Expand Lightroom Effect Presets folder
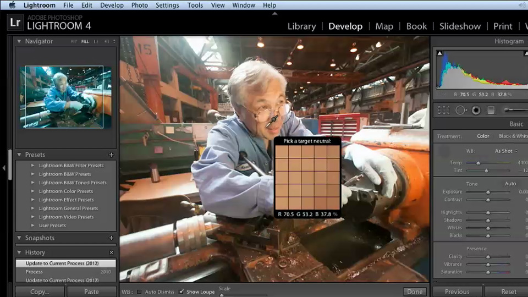 click(x=32, y=200)
